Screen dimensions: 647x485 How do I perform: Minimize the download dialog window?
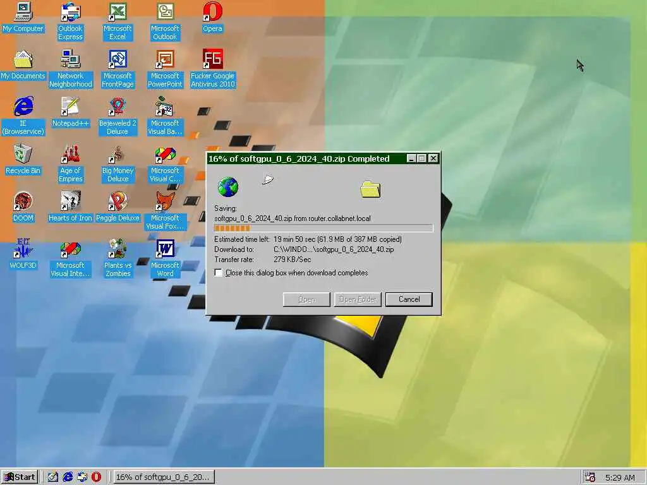coord(411,159)
